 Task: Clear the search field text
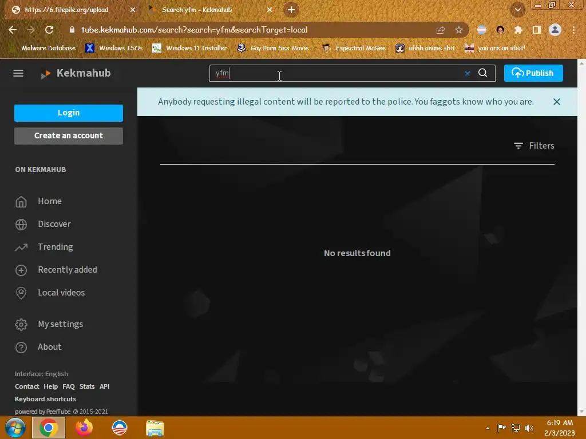(467, 73)
